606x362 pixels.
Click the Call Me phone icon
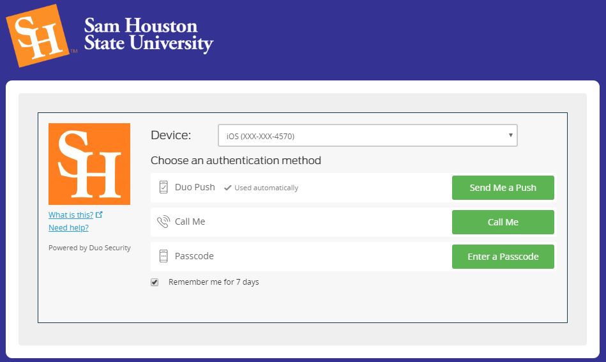click(163, 222)
